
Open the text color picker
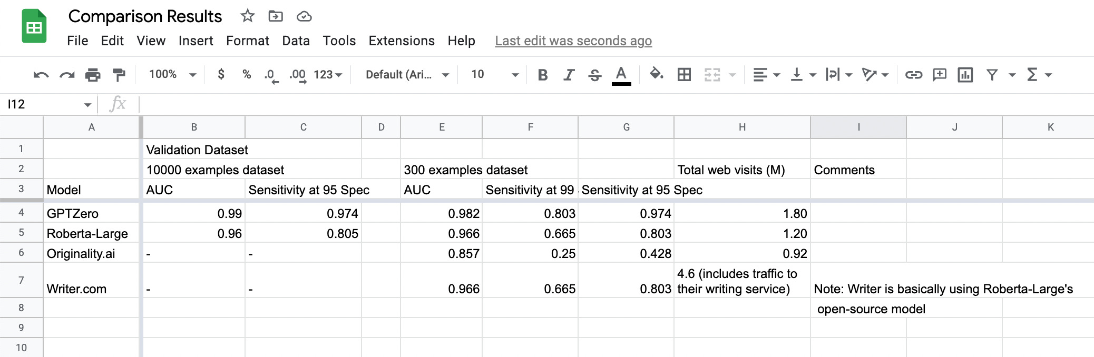(x=621, y=75)
